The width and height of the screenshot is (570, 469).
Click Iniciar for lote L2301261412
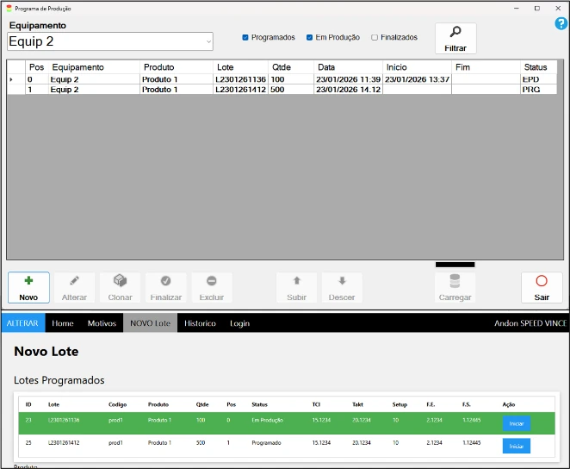pyautogui.click(x=517, y=446)
